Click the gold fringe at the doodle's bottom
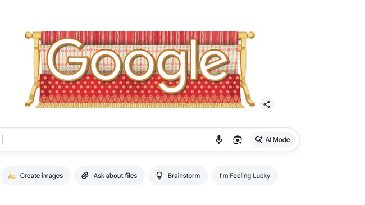The width and height of the screenshot is (365, 205). pos(140,106)
